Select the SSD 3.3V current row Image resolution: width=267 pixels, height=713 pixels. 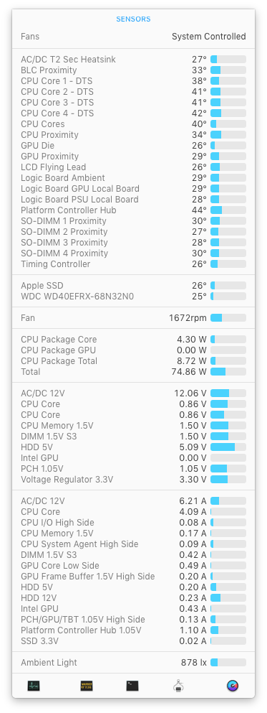click(133, 641)
